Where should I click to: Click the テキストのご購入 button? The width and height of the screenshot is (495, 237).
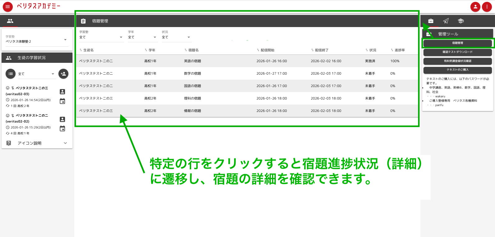(458, 70)
